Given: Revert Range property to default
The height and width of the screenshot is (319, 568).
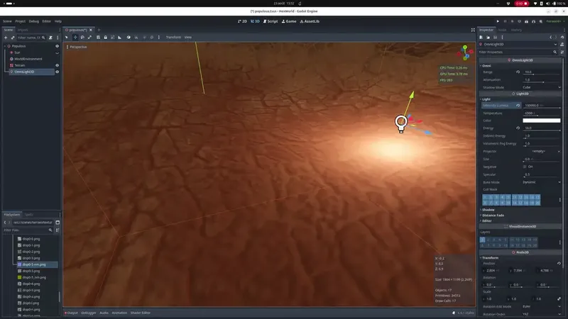Looking at the screenshot, I should (x=518, y=72).
